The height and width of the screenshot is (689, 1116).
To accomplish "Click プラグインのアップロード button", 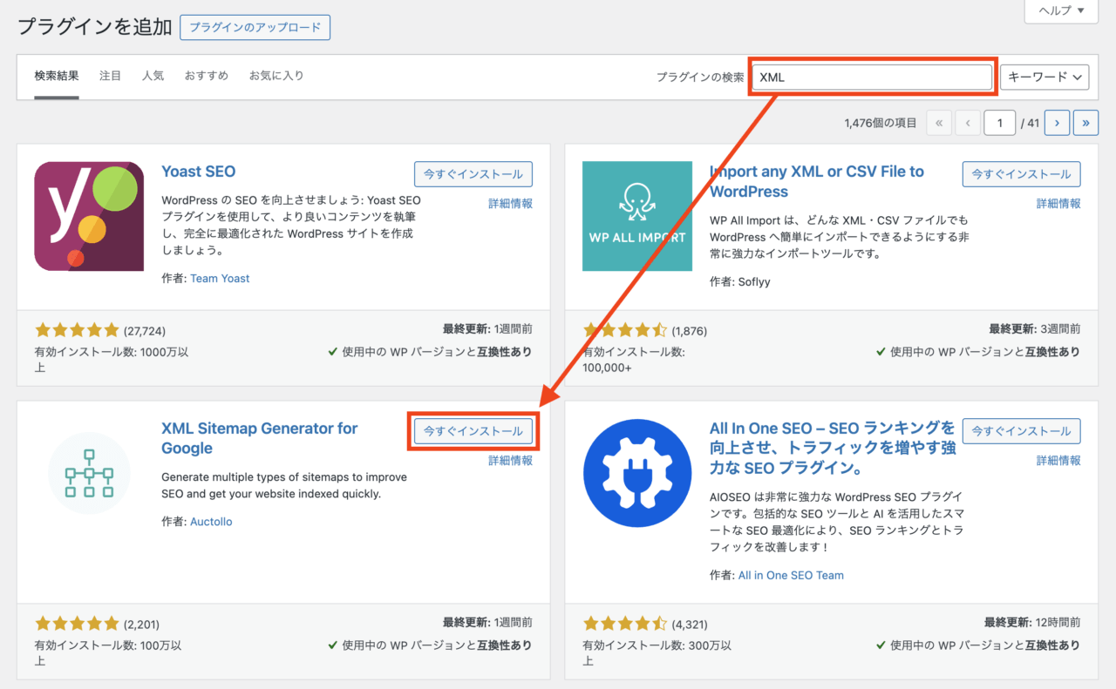I will [x=255, y=27].
